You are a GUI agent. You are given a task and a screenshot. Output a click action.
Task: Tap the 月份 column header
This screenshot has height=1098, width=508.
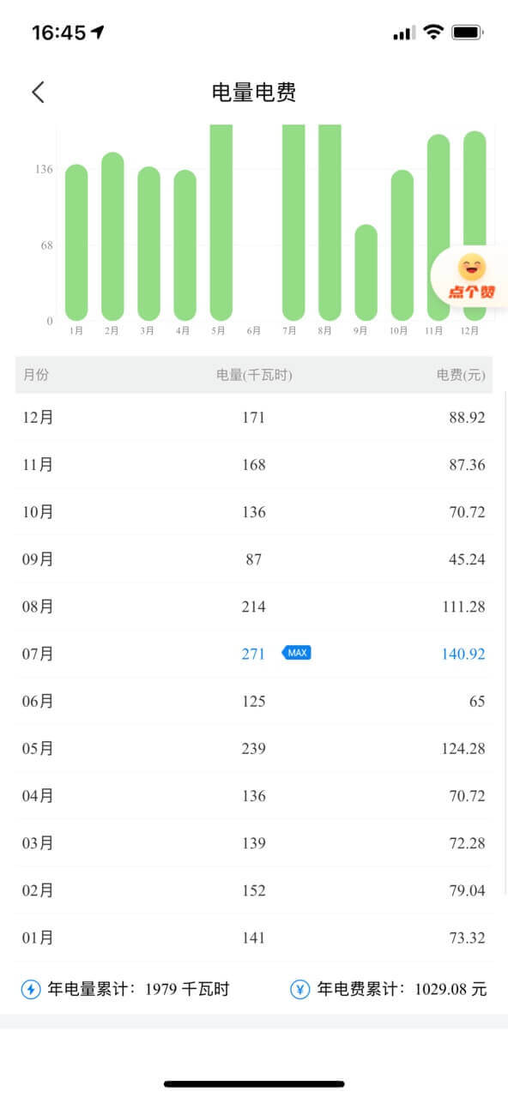[x=36, y=375]
